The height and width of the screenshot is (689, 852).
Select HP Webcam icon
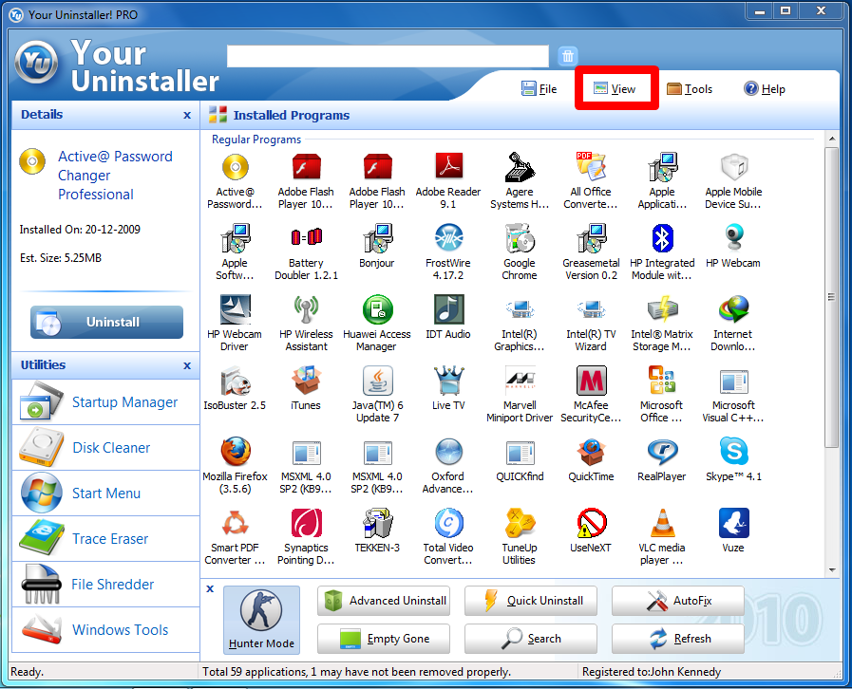(x=733, y=238)
